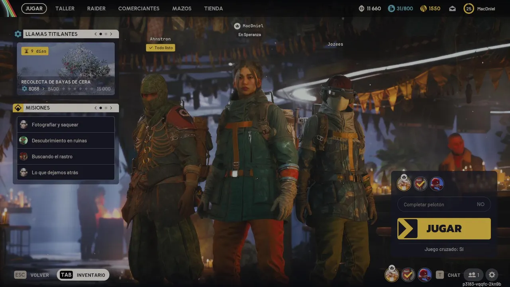Screen dimensions: 510x287
Task: Click the credits coin currency icon
Action: pyautogui.click(x=362, y=8)
